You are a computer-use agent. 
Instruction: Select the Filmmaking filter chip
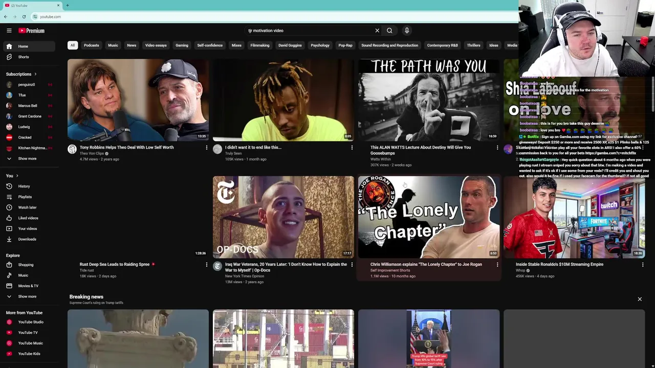click(260, 45)
